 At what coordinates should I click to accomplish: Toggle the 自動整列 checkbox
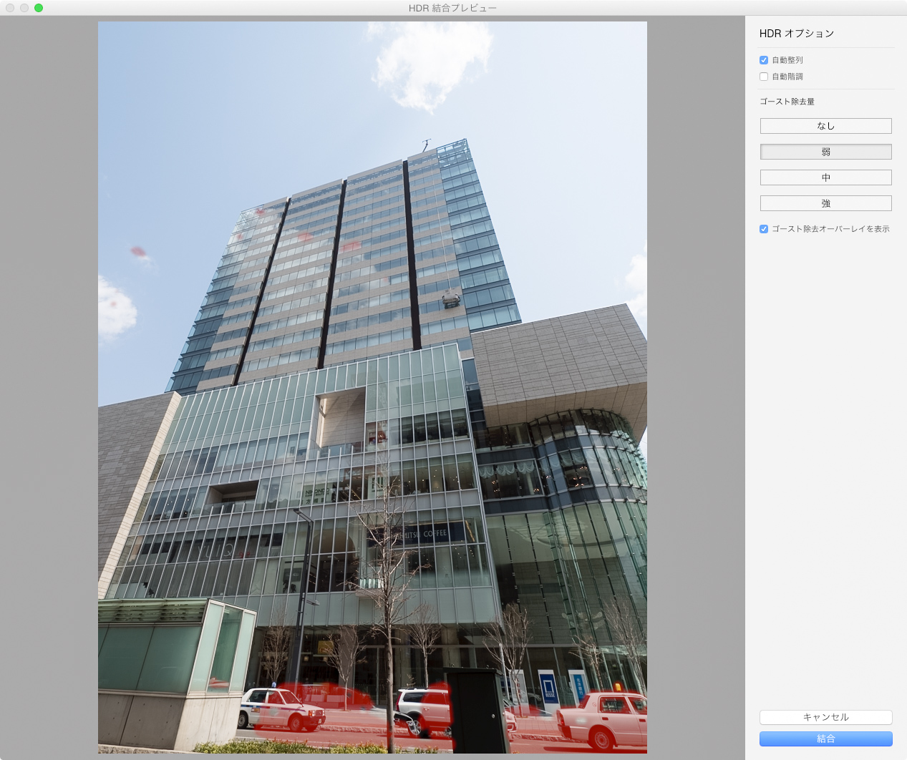tap(764, 60)
